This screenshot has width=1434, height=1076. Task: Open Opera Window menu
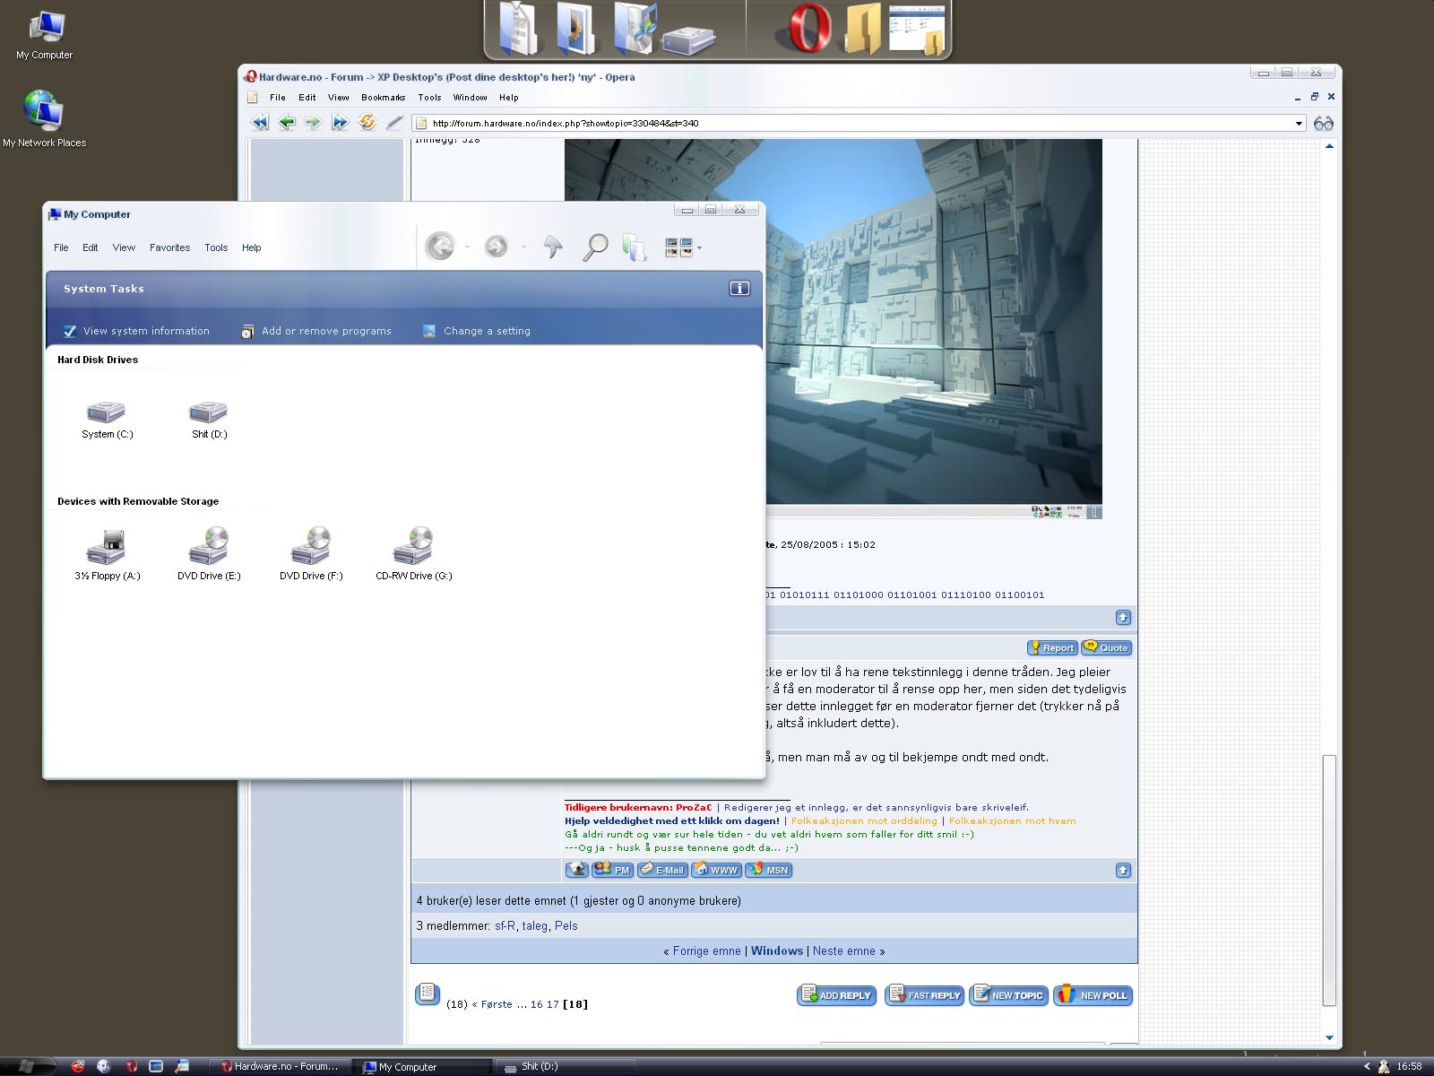point(470,98)
